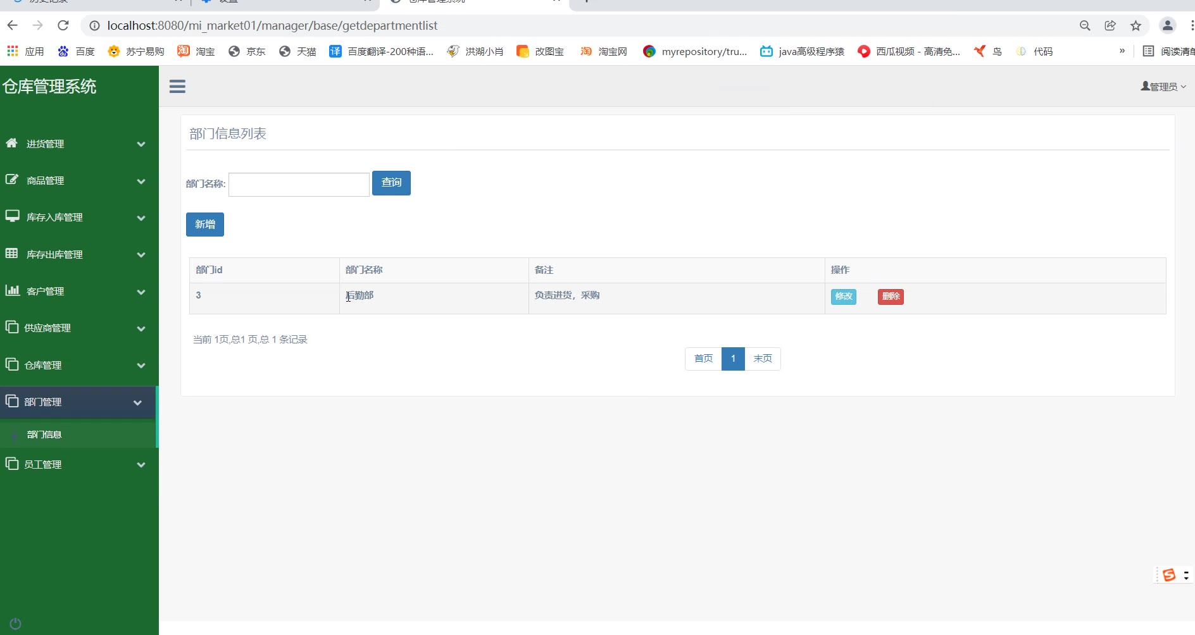The height and width of the screenshot is (635, 1195).
Task: Open the 洪湖小肖 bookmark
Action: click(475, 51)
